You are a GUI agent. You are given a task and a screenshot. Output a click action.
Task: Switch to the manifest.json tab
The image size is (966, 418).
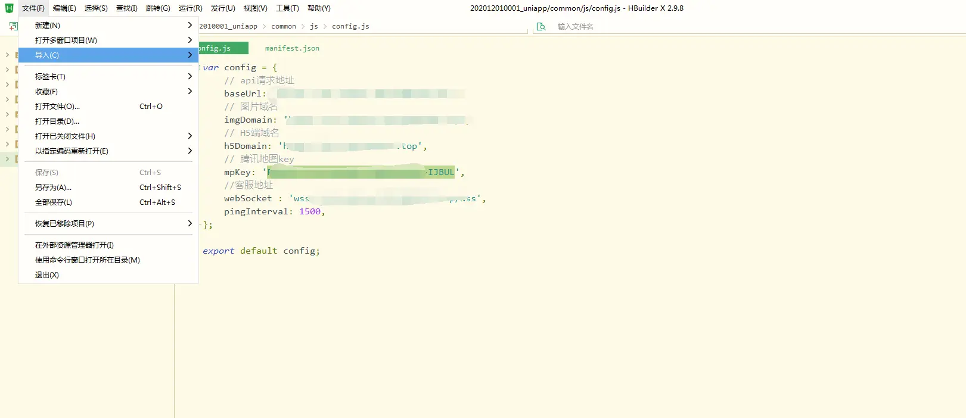(x=292, y=48)
